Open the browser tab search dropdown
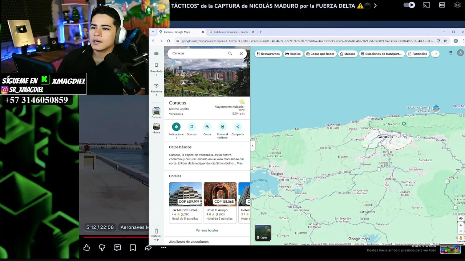The height and width of the screenshot is (261, 465). point(153,32)
